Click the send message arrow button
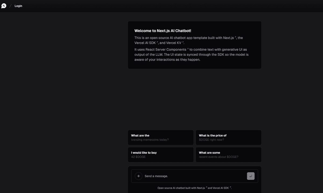 click(251, 176)
